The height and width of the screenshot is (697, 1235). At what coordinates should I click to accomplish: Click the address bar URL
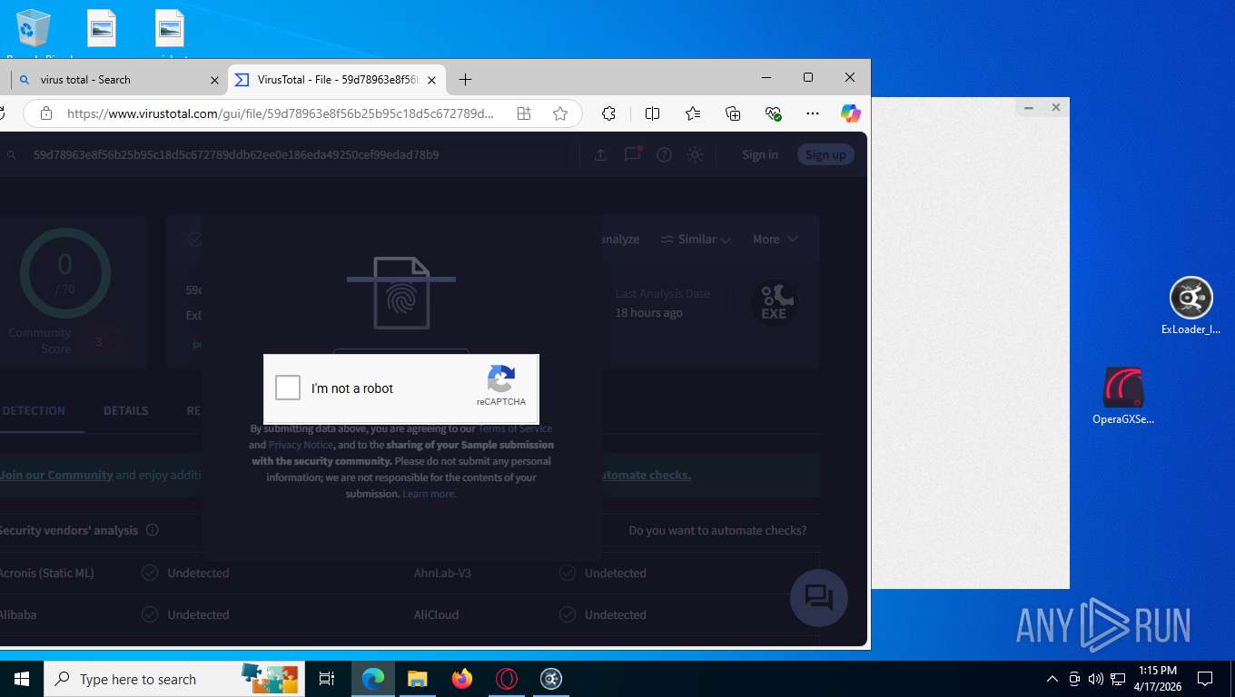pyautogui.click(x=281, y=113)
